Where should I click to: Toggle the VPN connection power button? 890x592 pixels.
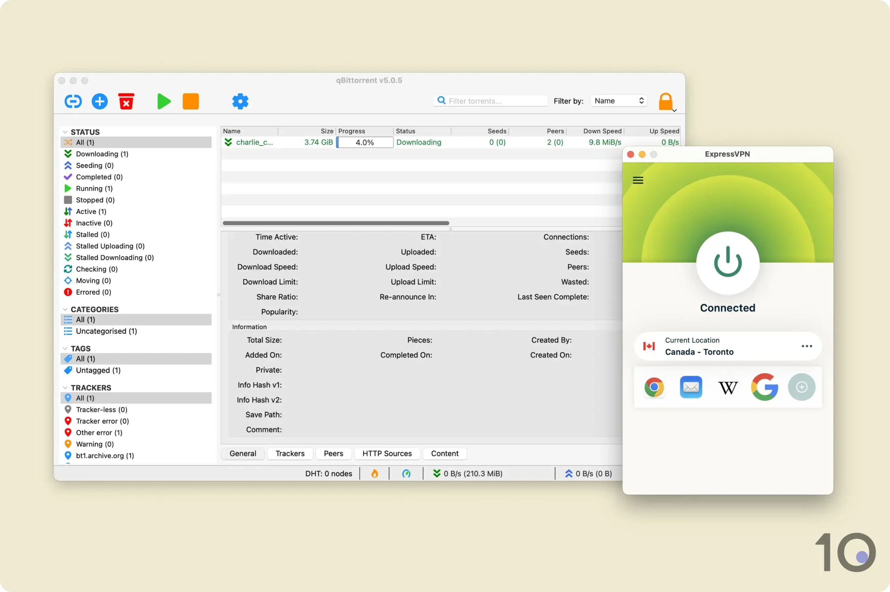tap(727, 263)
